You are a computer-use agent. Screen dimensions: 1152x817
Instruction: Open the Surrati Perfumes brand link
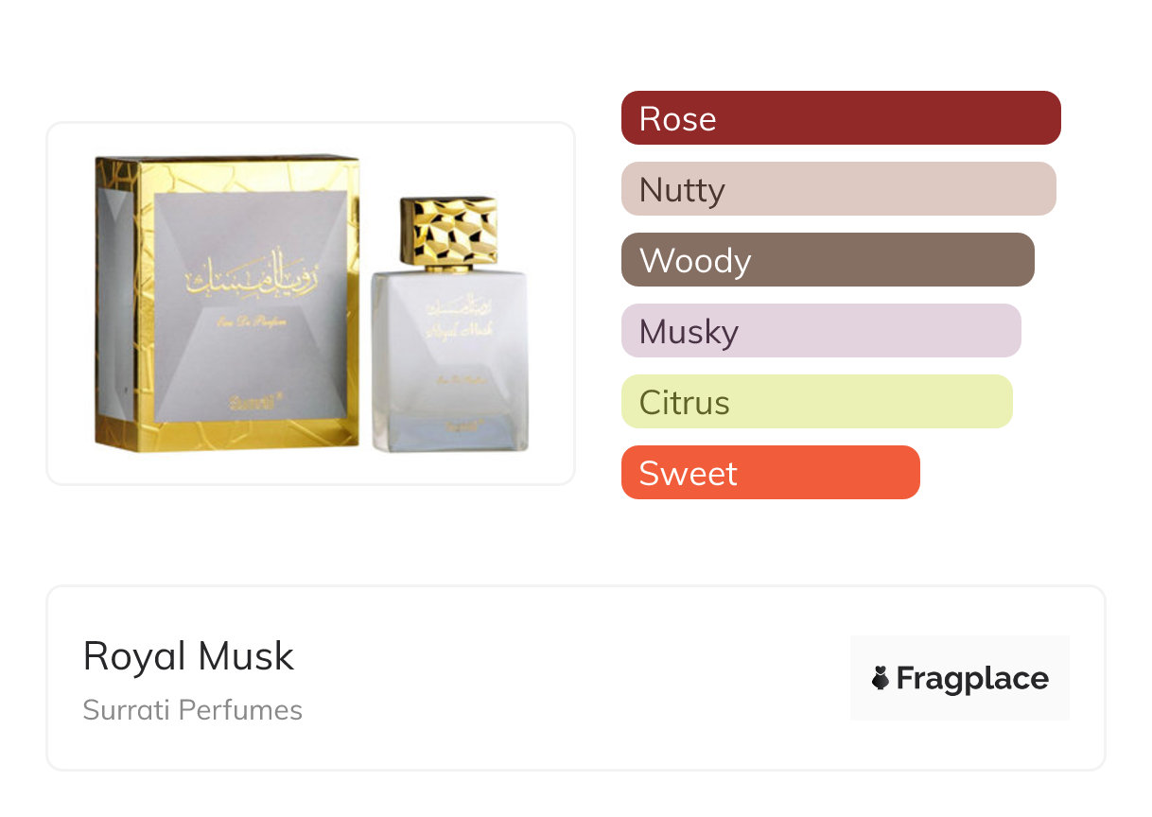tap(193, 710)
